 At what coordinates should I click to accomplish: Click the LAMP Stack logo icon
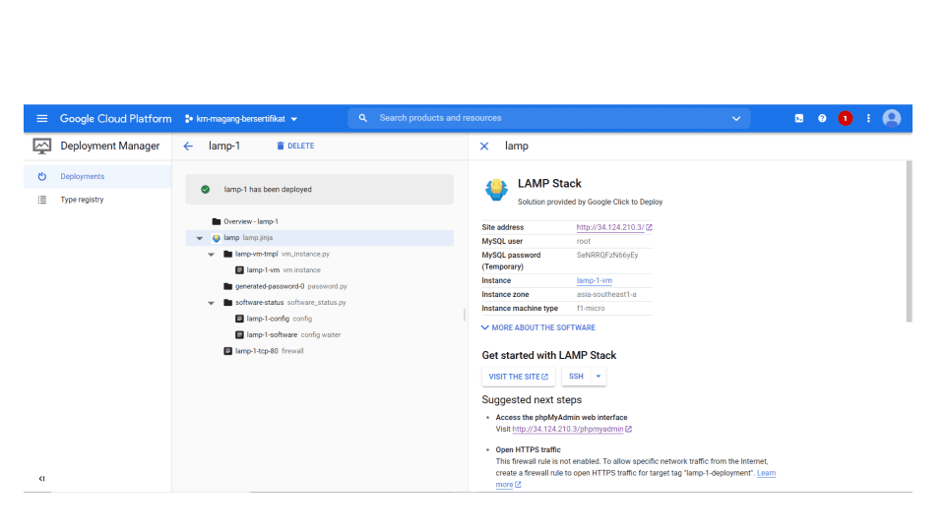pos(496,190)
